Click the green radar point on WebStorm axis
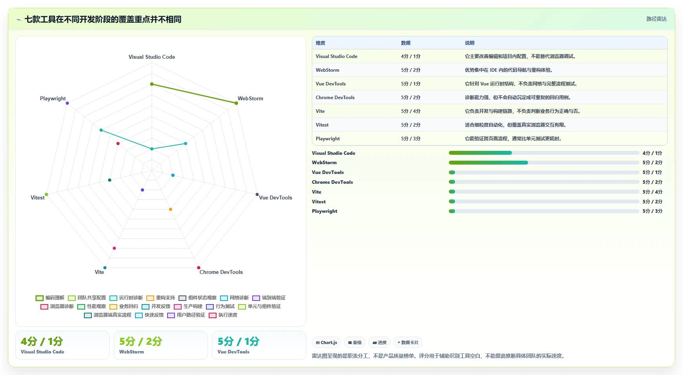This screenshot has height=375, width=683. [236, 103]
